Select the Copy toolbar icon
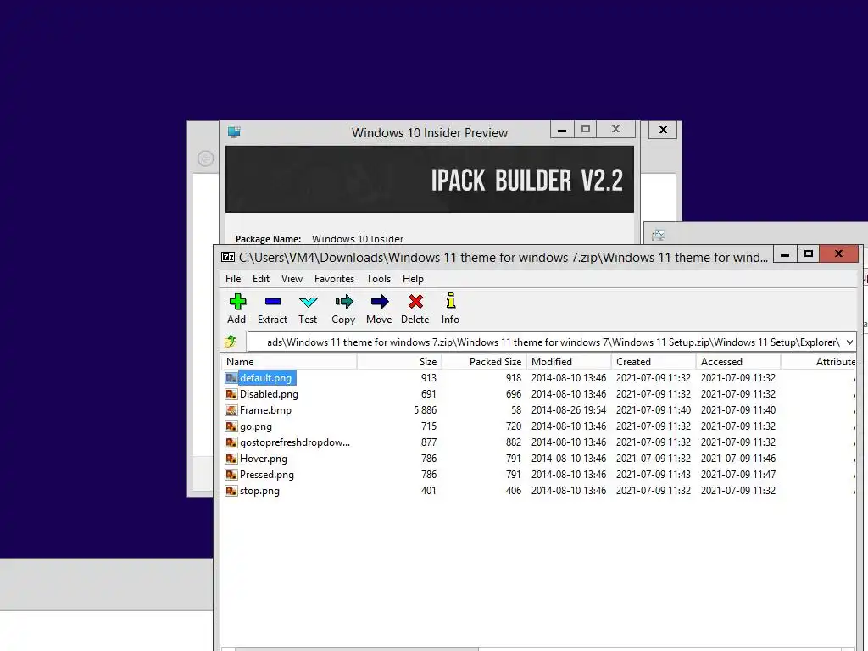868x651 pixels. 344,302
